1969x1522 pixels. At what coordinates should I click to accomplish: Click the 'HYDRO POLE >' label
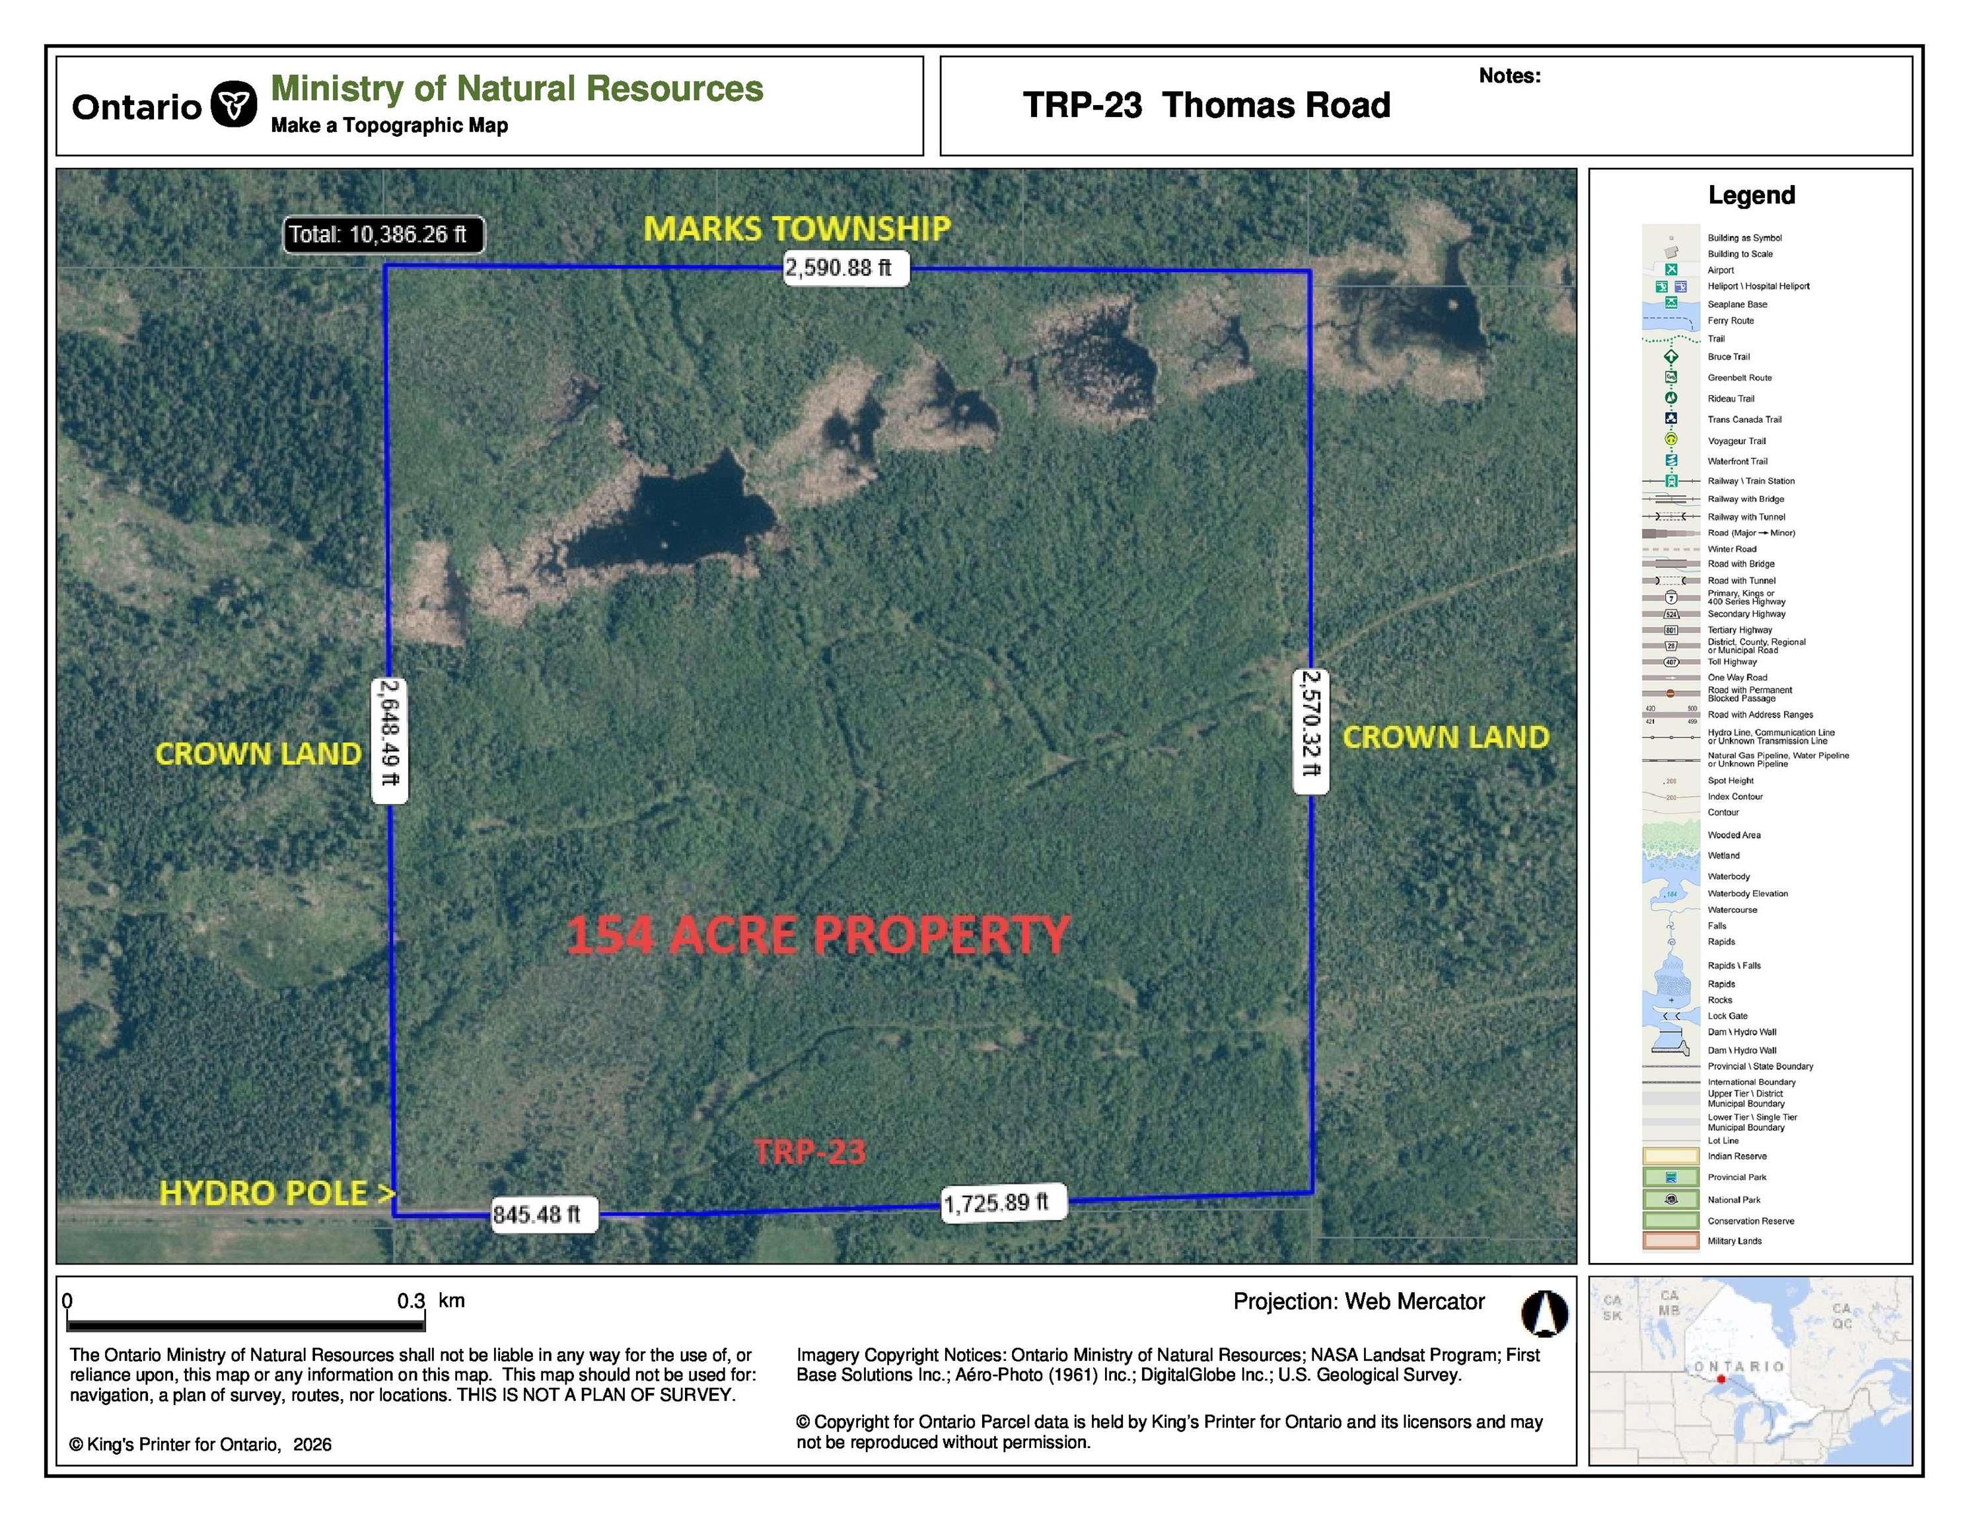(x=277, y=1193)
